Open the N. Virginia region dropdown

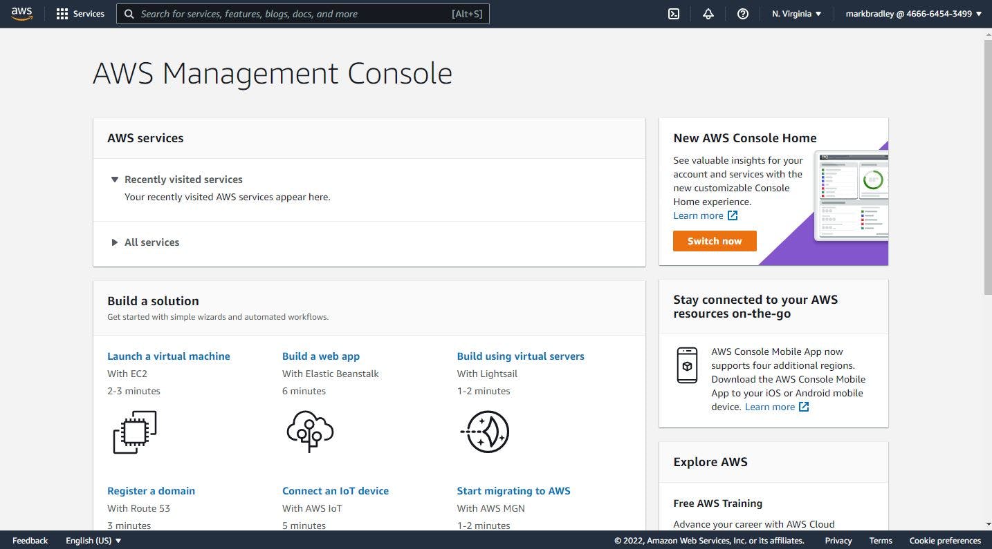tap(797, 14)
